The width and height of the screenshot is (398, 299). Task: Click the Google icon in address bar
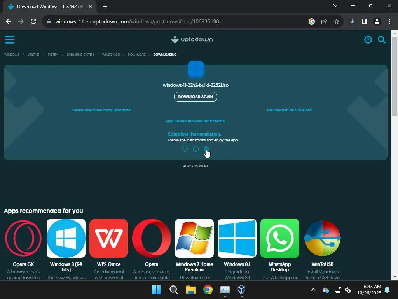312,22
